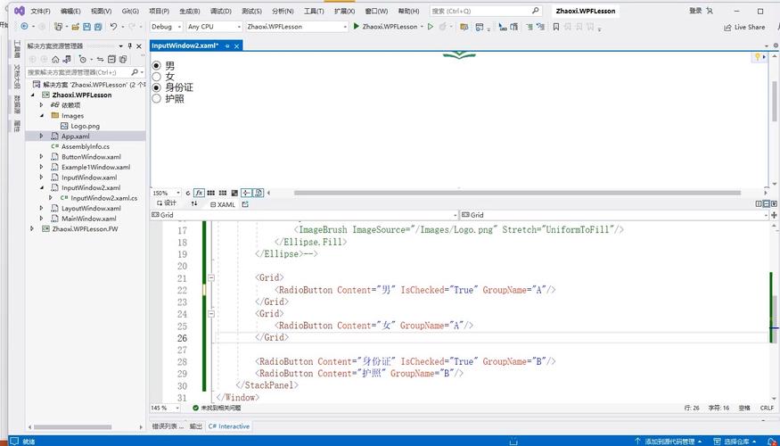Click the Visual Studio logo icon
The image size is (780, 446).
coord(19,11)
